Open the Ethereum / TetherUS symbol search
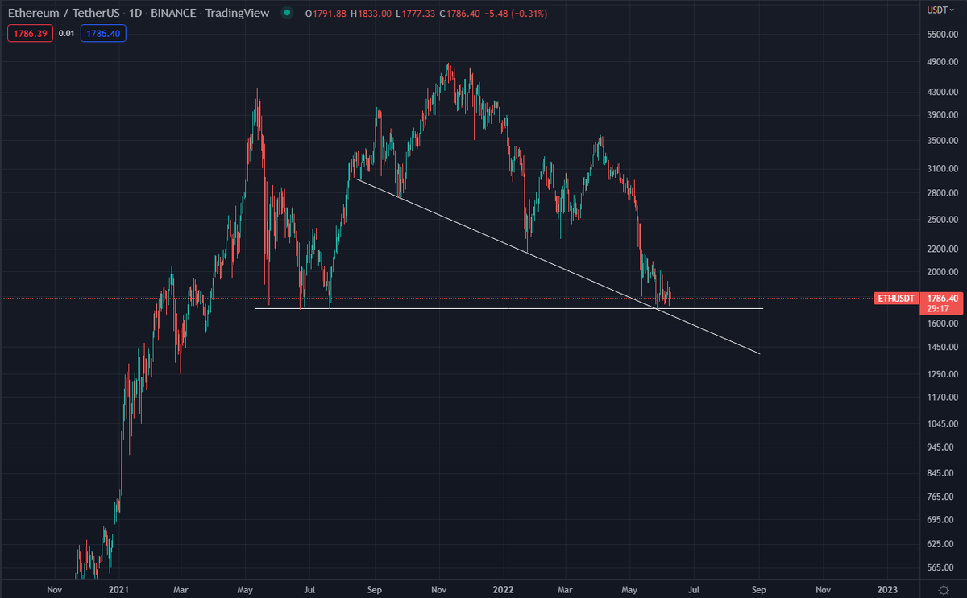 64,13
